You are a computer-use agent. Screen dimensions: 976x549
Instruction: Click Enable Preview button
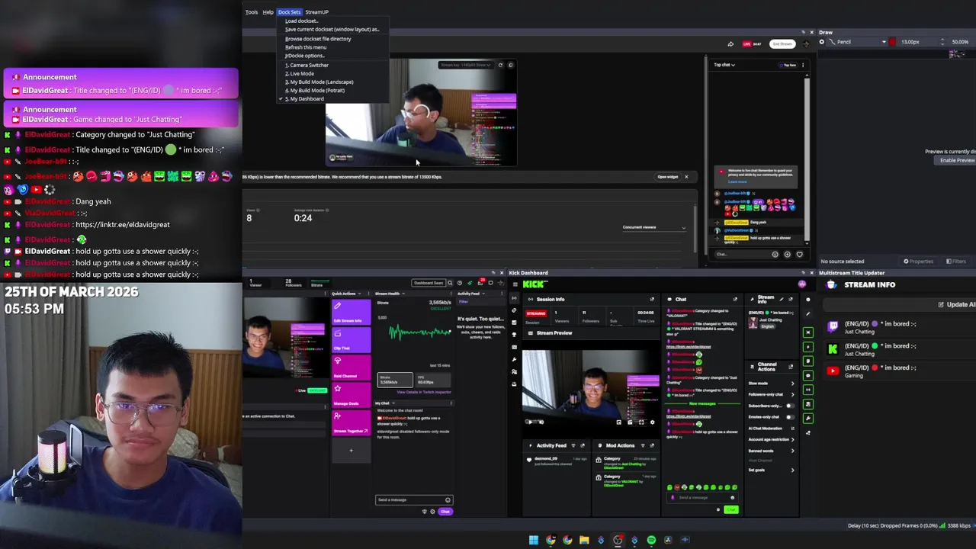(958, 160)
